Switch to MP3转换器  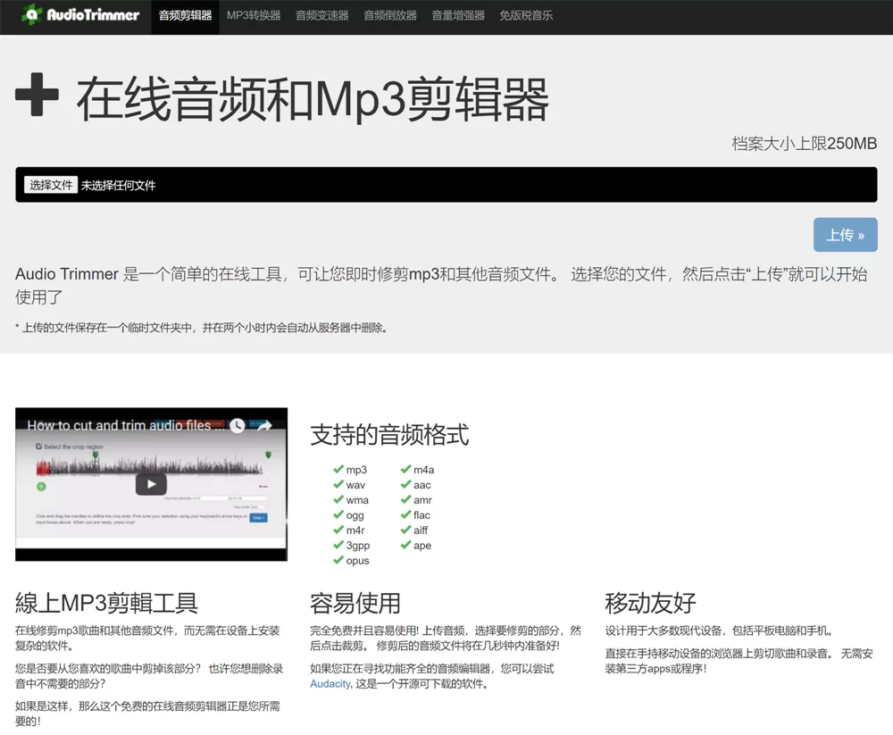point(255,15)
